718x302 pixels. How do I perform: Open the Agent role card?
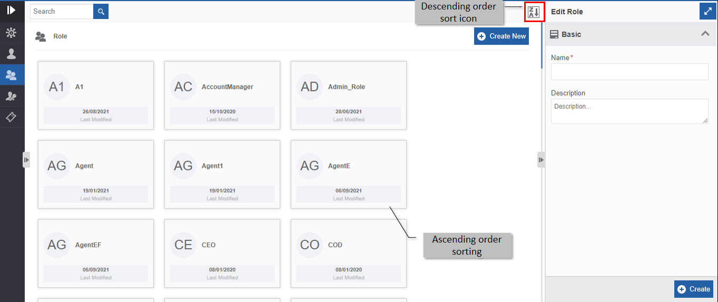96,174
